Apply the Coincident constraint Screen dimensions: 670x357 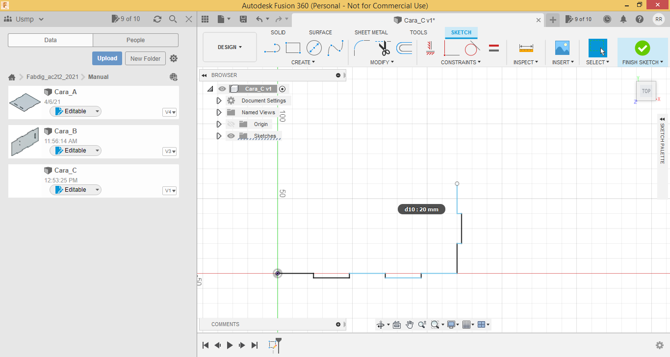(x=451, y=48)
